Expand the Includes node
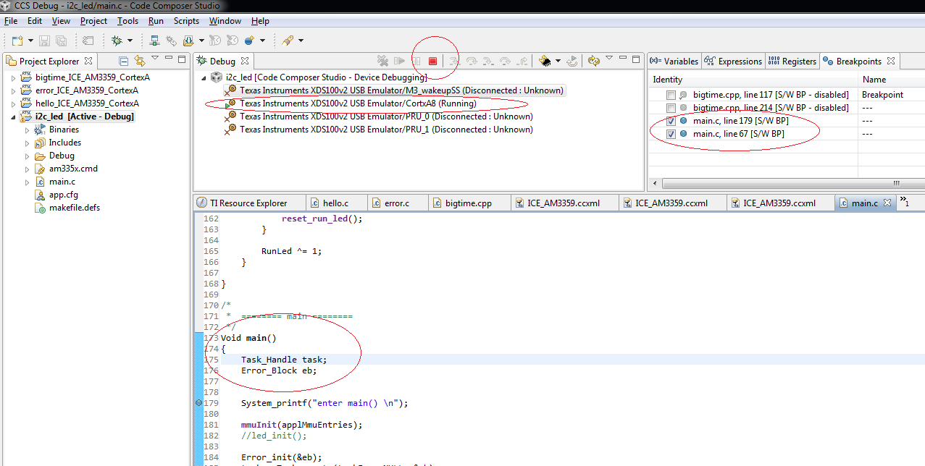The width and height of the screenshot is (925, 466). pos(28,143)
